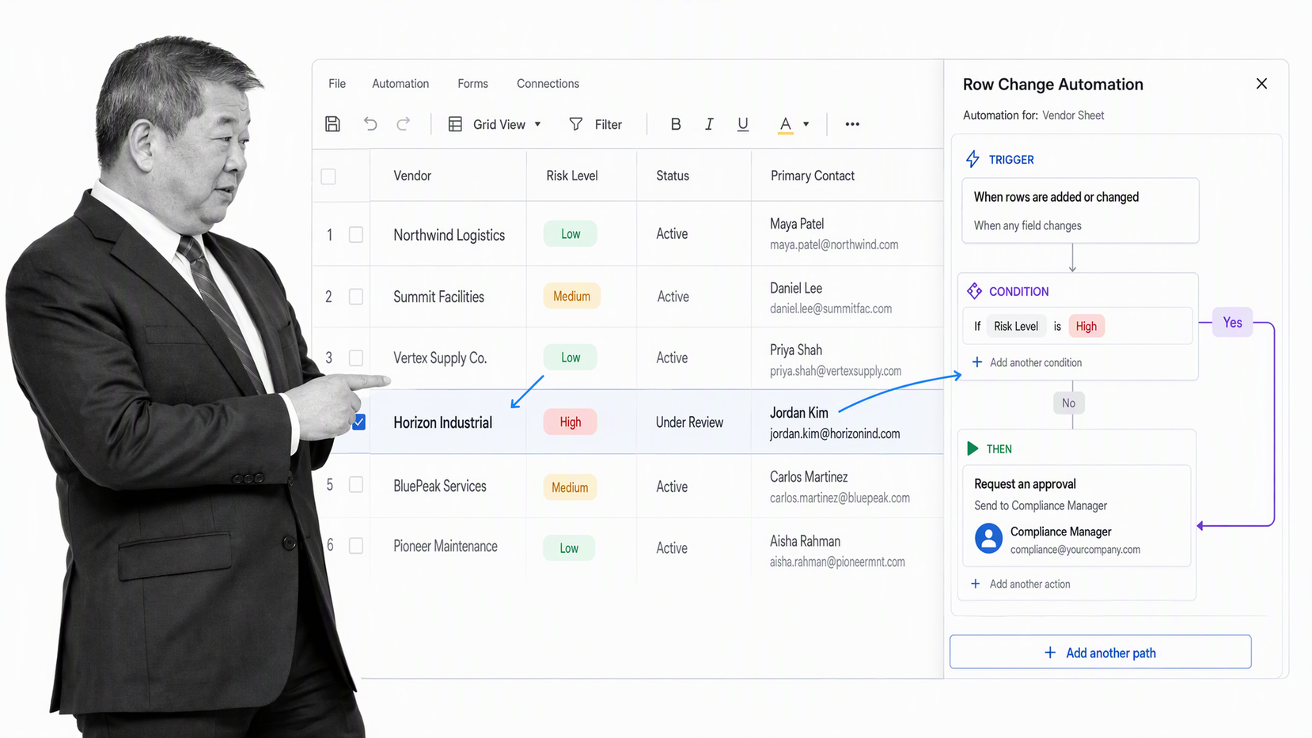Click the Trigger lightning bolt icon
Image resolution: width=1312 pixels, height=738 pixels.
(973, 159)
